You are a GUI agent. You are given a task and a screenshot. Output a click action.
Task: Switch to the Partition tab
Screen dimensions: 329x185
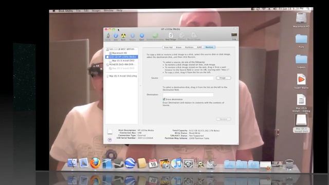[189, 47]
